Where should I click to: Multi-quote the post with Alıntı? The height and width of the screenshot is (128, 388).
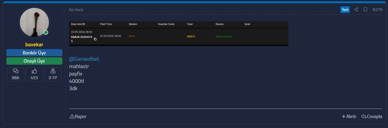(349, 116)
